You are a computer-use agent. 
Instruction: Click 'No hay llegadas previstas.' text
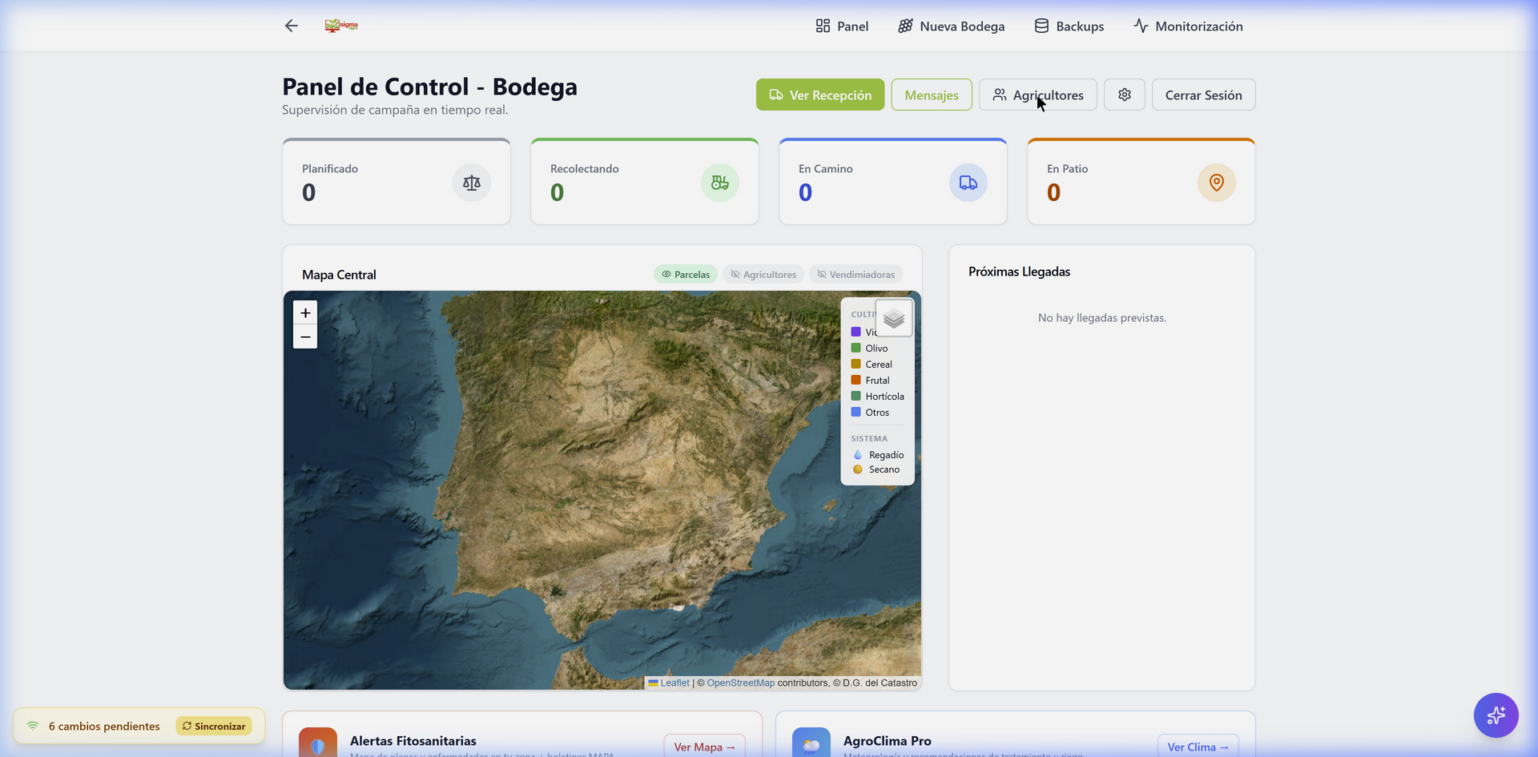click(x=1101, y=318)
